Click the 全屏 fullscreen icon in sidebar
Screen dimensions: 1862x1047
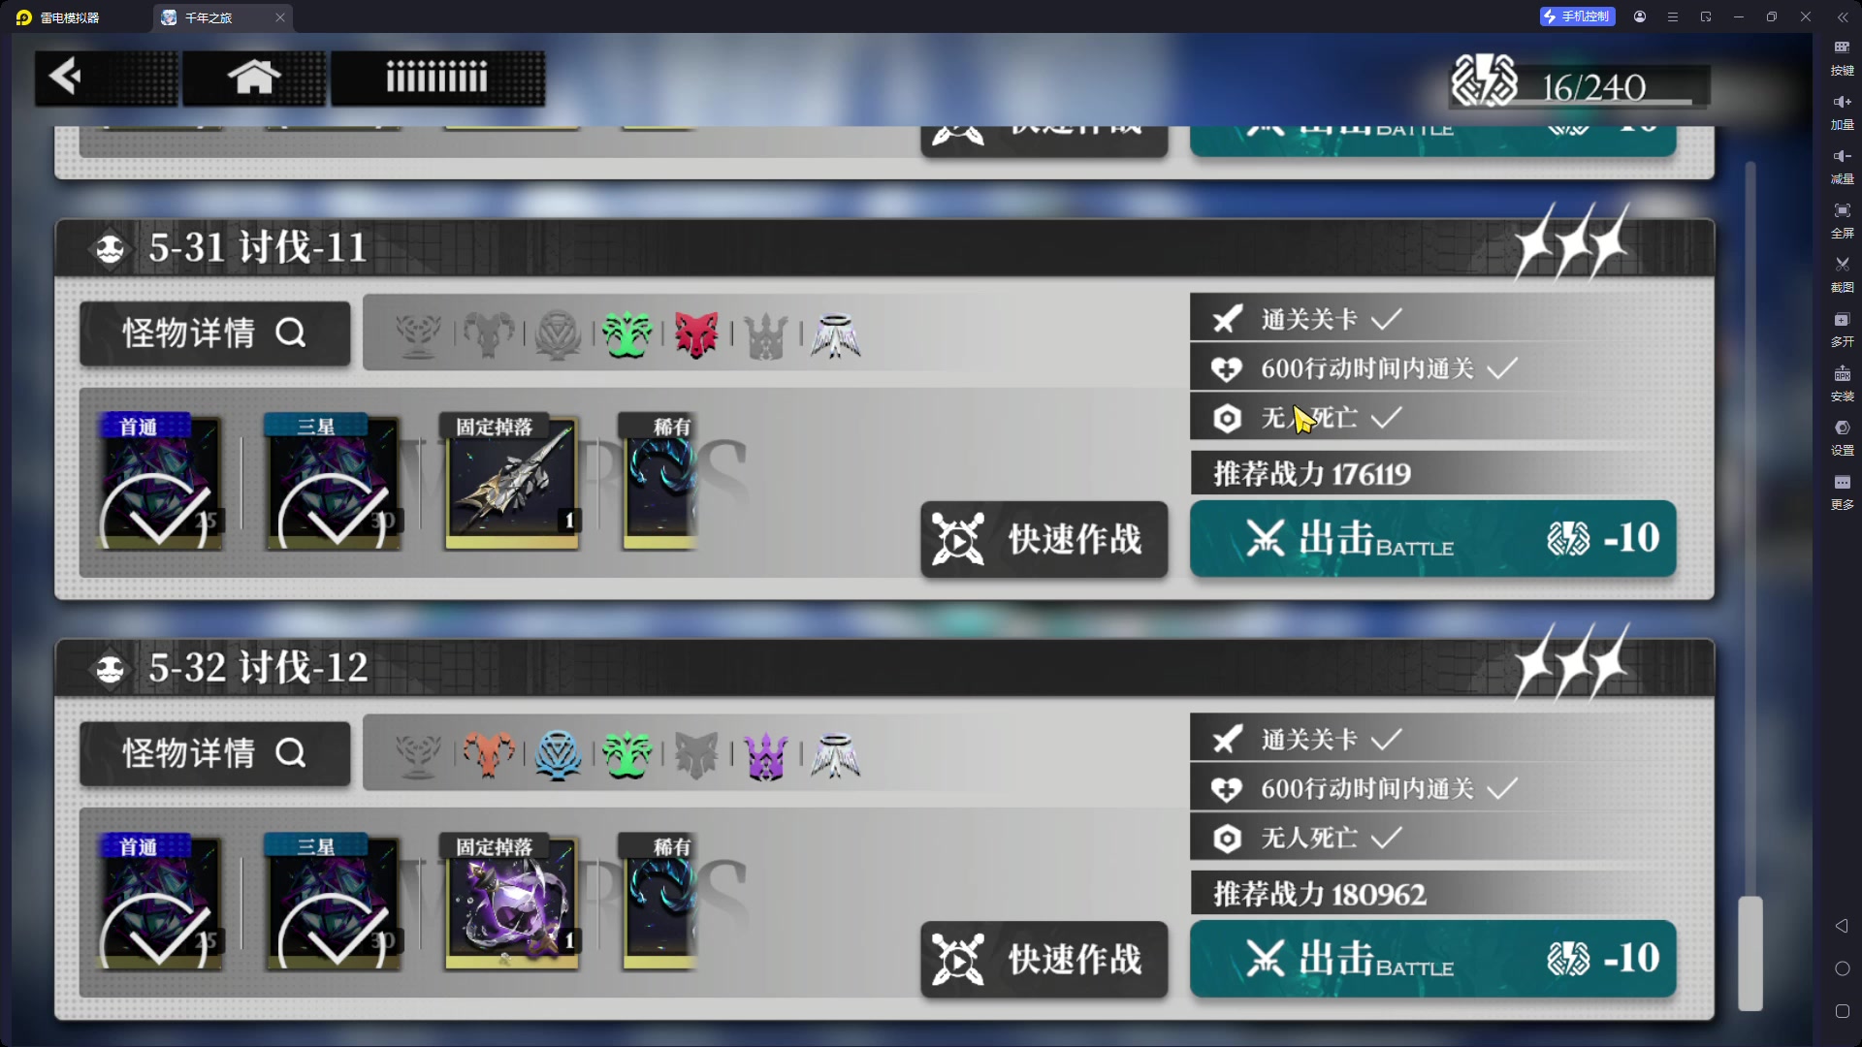click(1842, 220)
